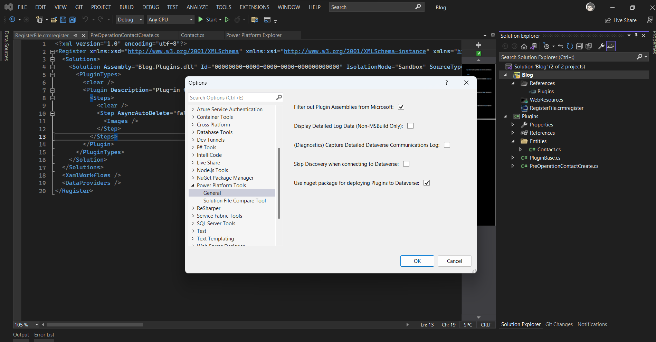Click the editor window settings gear icon

pyautogui.click(x=493, y=35)
